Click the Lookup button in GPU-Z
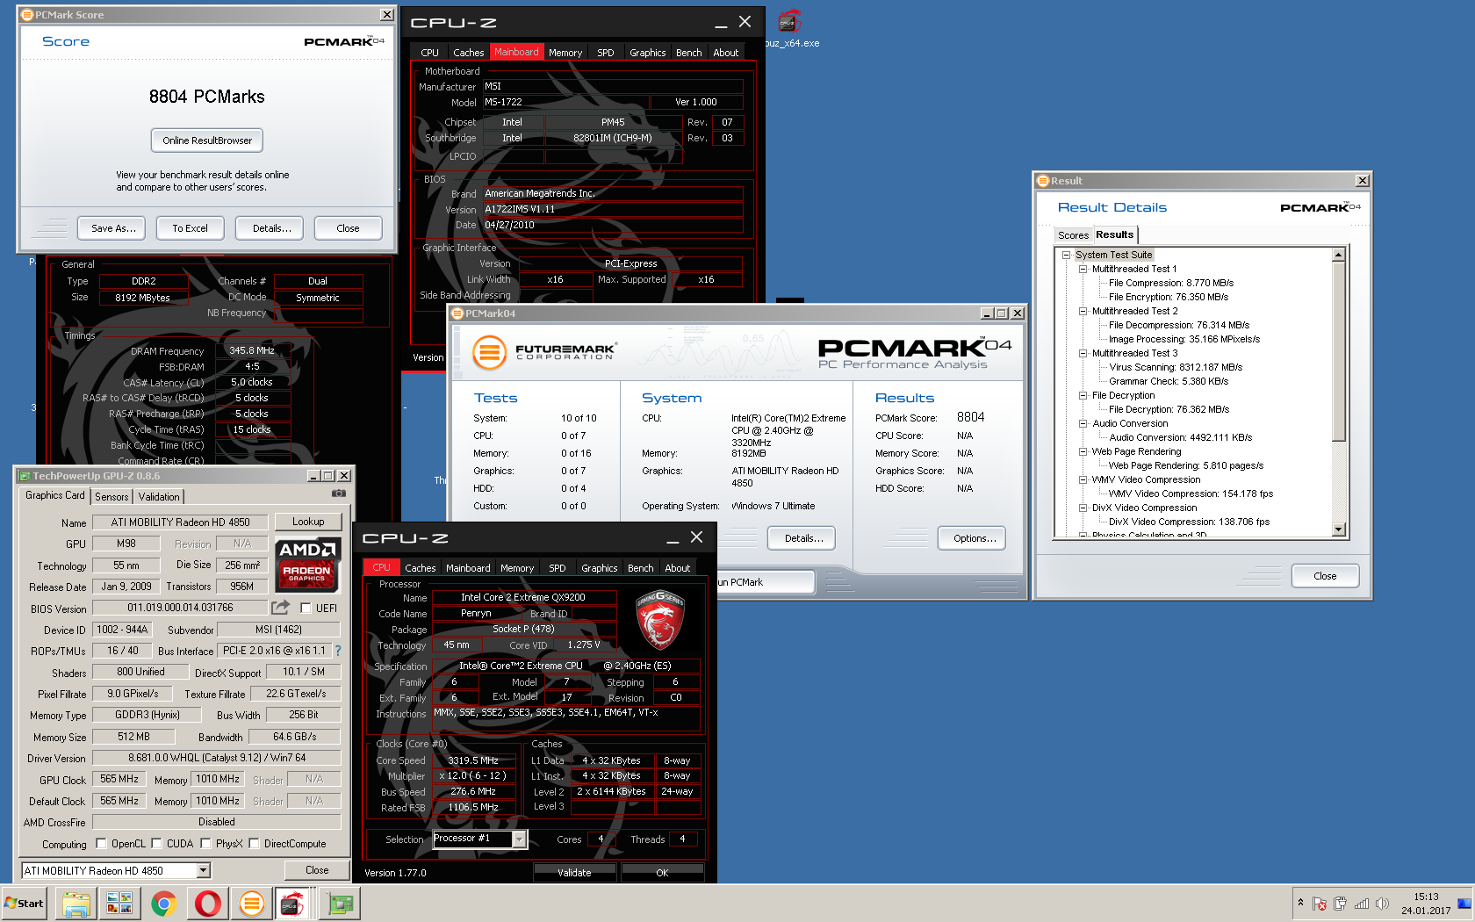Screen dimensions: 1475x922 tap(308, 522)
